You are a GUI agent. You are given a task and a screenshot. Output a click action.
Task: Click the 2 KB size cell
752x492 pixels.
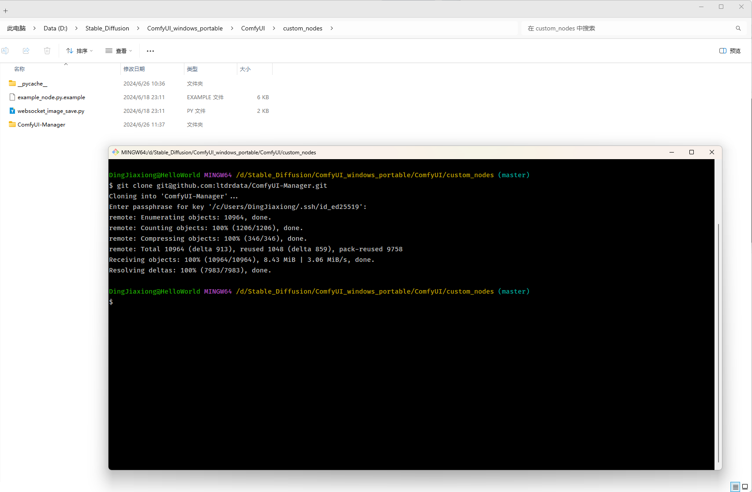[263, 111]
